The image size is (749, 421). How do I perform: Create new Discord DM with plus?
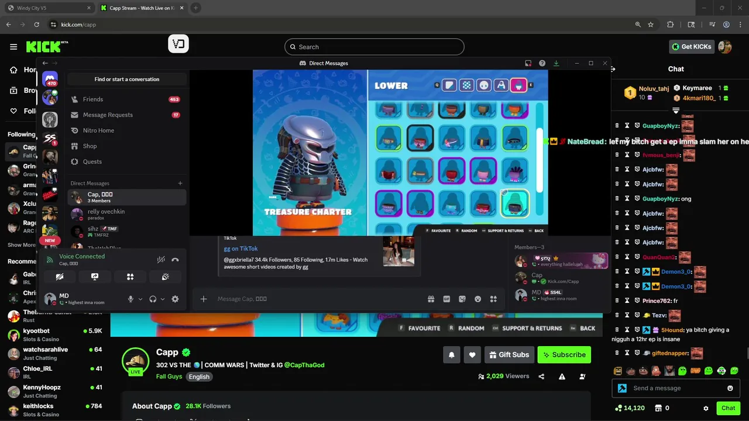coord(180,183)
